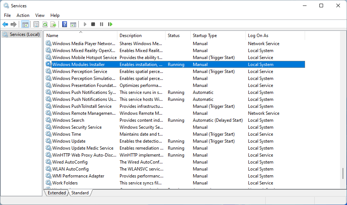Click Local Service cell of Windows Time row
This screenshot has width=347, height=205.
pos(261,134)
